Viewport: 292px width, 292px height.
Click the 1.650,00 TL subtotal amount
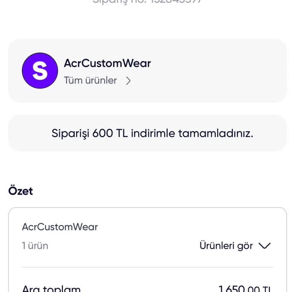tap(244, 289)
